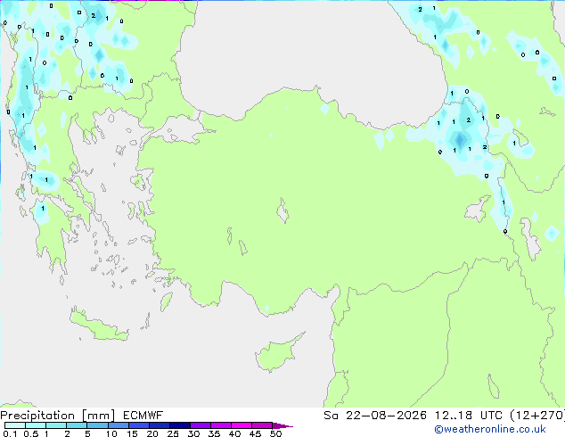This screenshot has width=565, height=437.
Task: Select the date text '22-08-2026'
Action: tap(386, 416)
